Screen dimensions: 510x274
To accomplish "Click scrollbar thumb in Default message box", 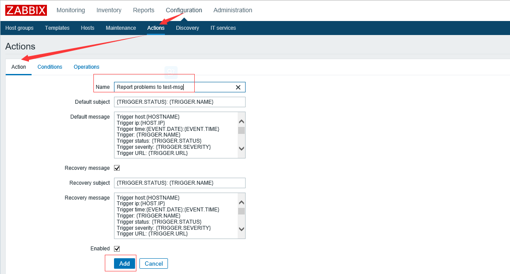I will [241, 130].
